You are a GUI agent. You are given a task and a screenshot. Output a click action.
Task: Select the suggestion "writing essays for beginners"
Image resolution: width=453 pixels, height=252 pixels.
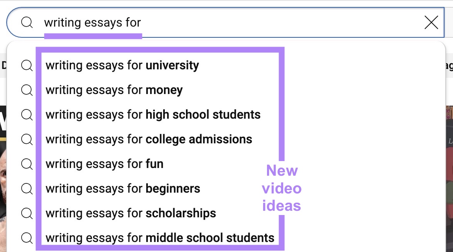(x=123, y=188)
